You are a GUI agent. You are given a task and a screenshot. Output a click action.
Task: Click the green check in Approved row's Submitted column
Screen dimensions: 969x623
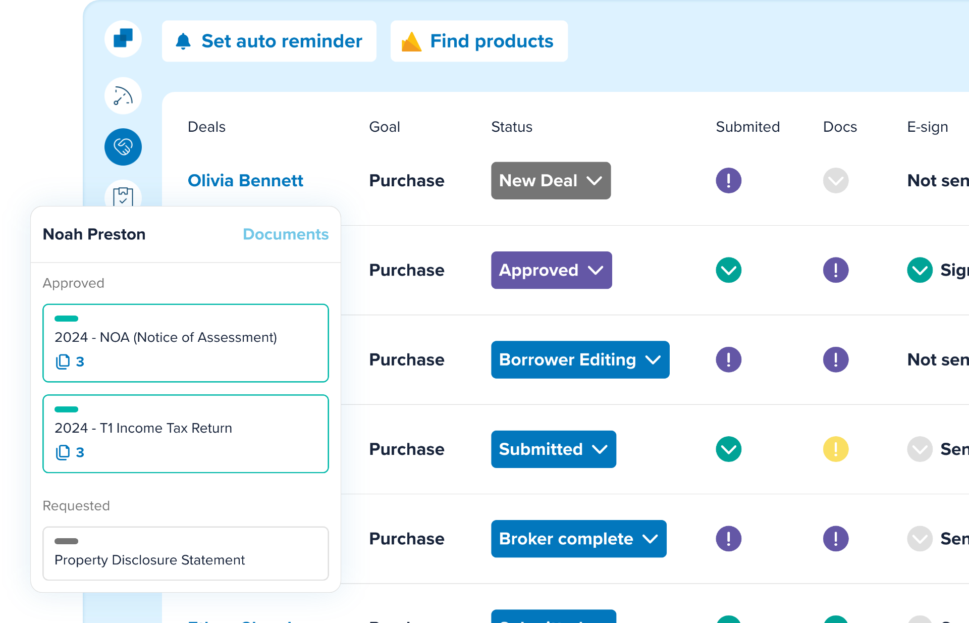728,270
